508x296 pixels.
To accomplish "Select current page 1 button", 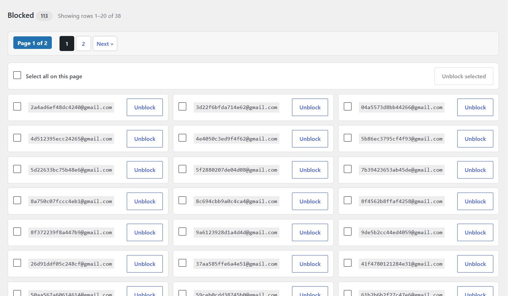I will click(67, 44).
